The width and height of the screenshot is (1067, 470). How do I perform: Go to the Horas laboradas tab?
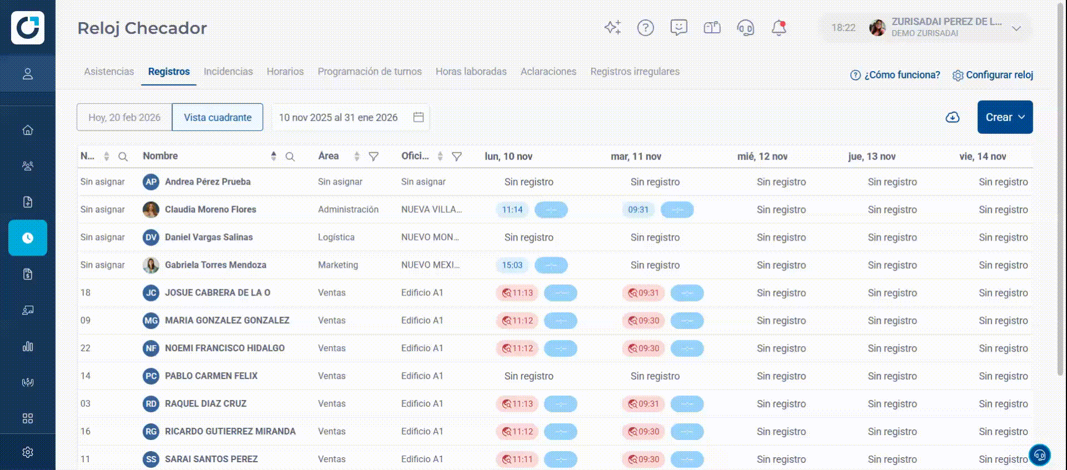[471, 72]
